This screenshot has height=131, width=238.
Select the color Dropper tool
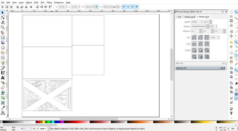pyautogui.click(x=3, y=108)
